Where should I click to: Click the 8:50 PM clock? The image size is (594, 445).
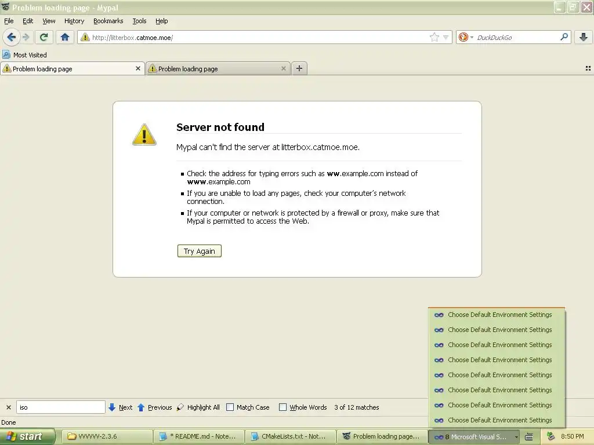click(572, 436)
